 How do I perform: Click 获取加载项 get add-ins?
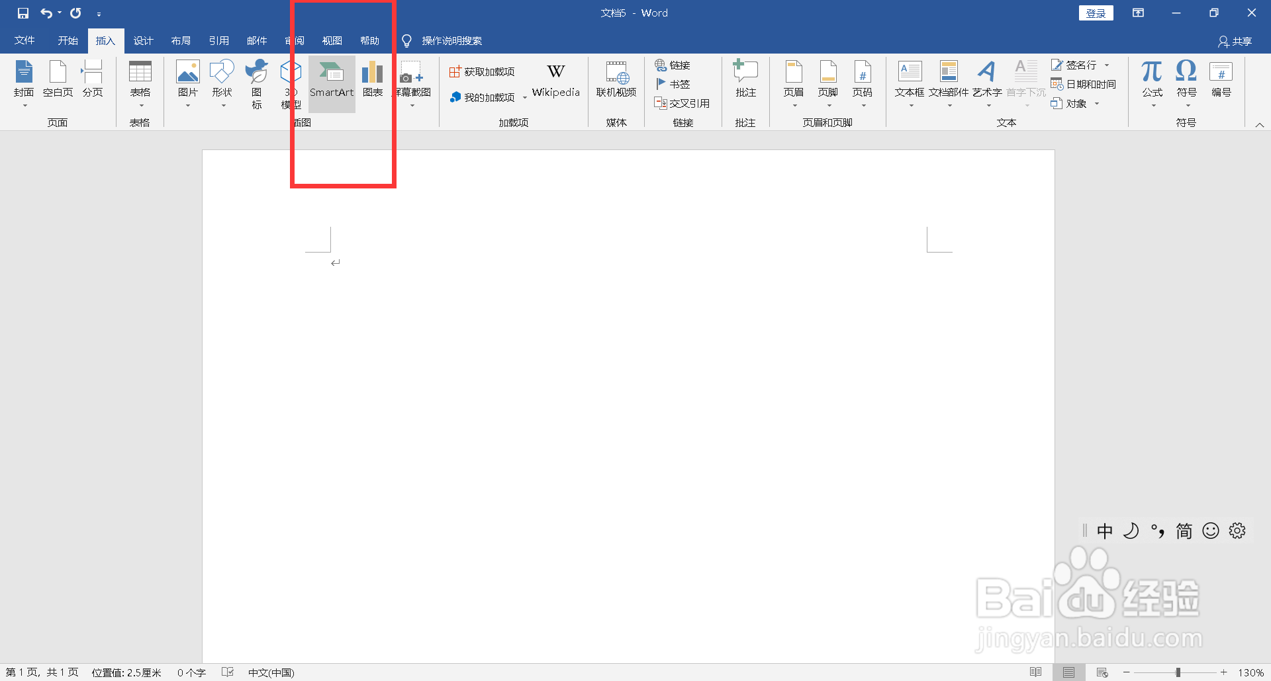pos(482,71)
